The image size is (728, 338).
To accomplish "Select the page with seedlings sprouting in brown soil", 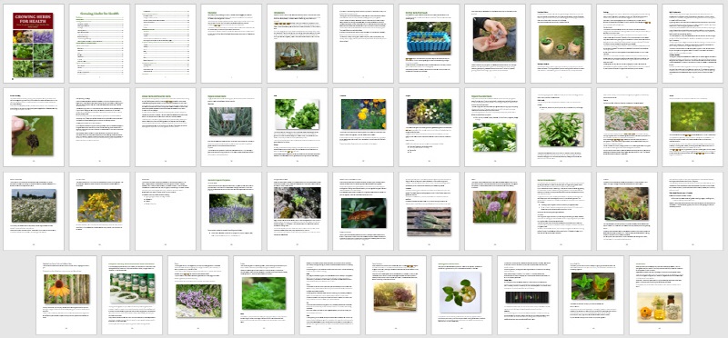I will pos(627,212).
